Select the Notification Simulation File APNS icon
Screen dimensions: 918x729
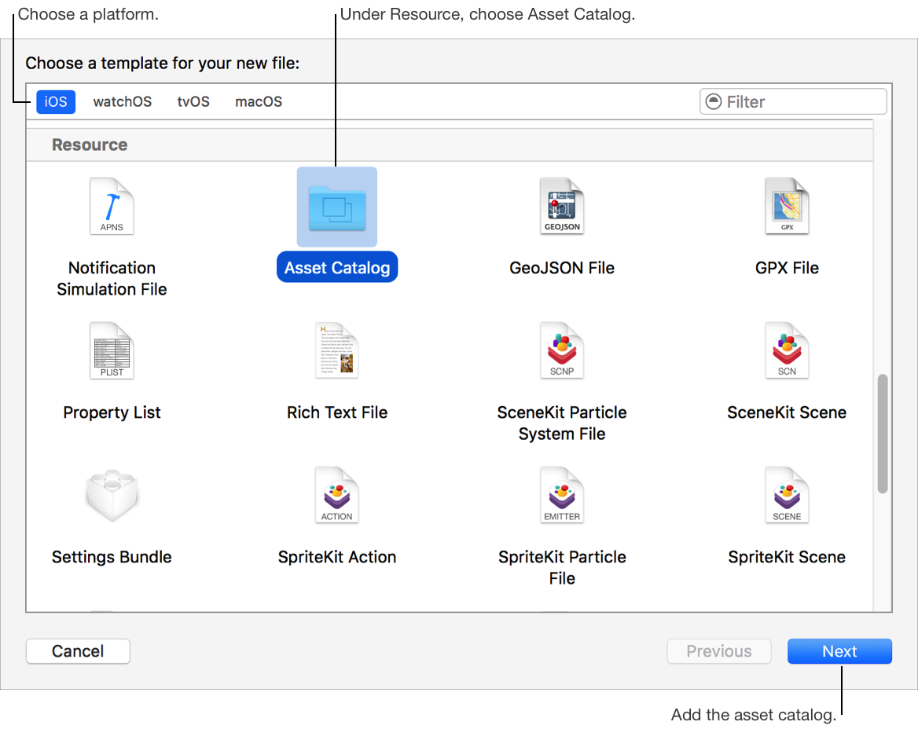point(112,207)
